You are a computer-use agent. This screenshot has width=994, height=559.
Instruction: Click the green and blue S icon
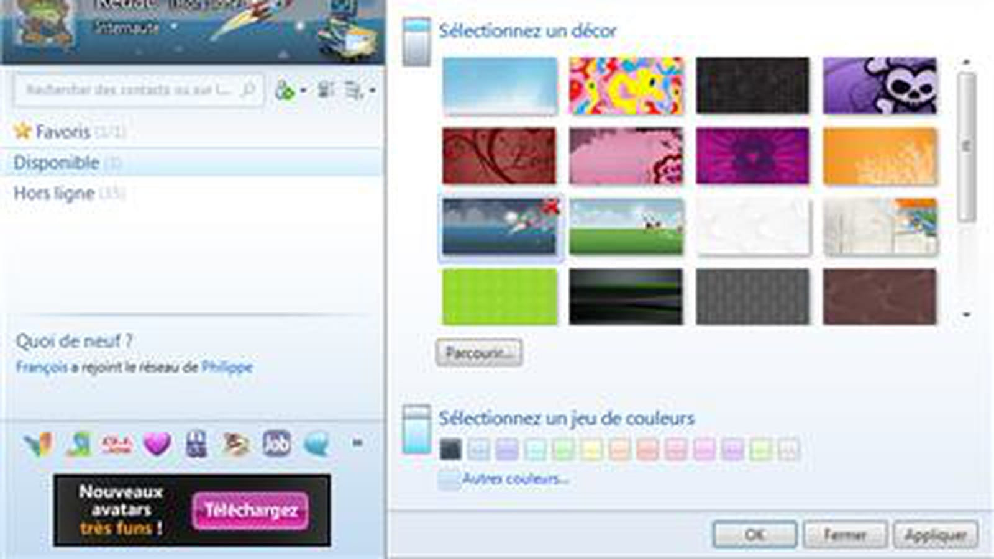(x=79, y=445)
